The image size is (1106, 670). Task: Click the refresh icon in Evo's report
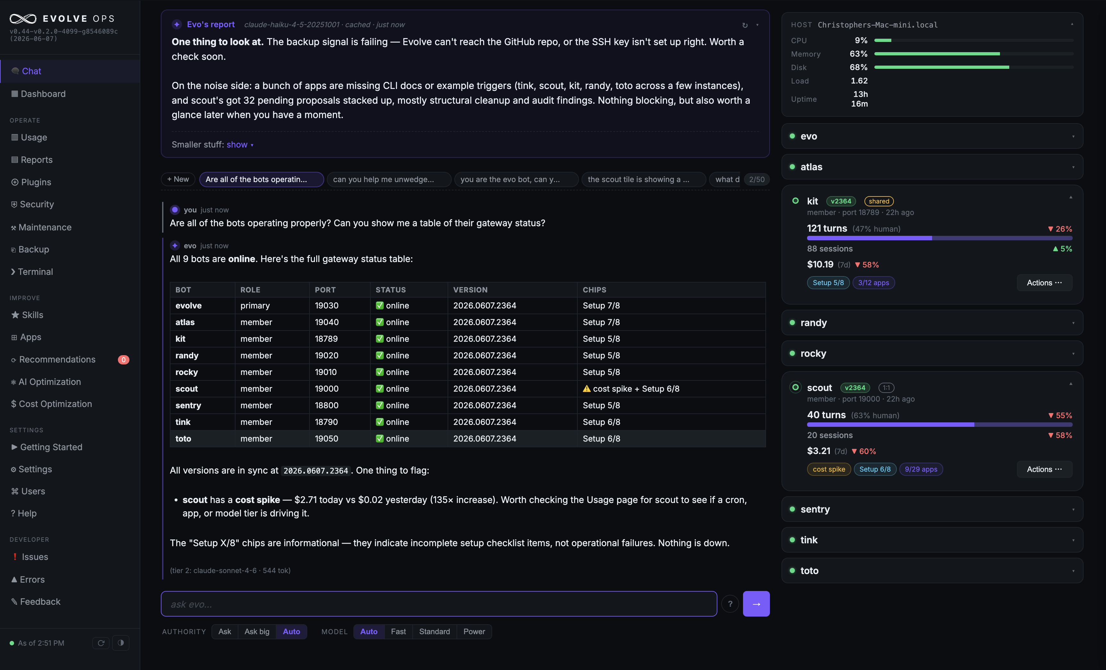coord(745,25)
